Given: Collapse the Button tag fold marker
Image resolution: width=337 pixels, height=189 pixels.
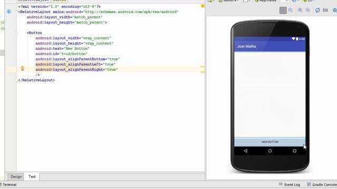Looking at the screenshot, I should [16, 33].
